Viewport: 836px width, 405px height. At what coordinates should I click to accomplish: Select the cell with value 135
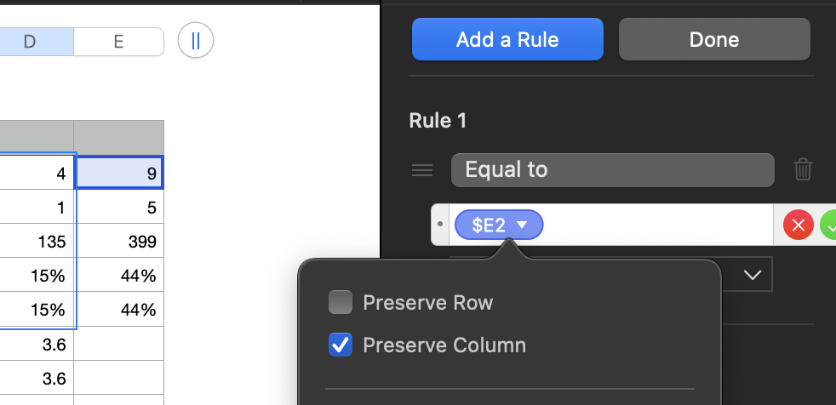pyautogui.click(x=37, y=242)
